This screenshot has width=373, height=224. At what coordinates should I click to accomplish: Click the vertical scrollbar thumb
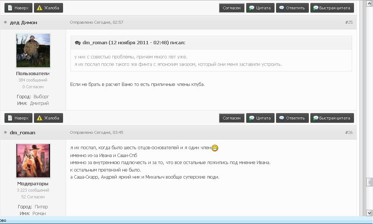click(370, 182)
